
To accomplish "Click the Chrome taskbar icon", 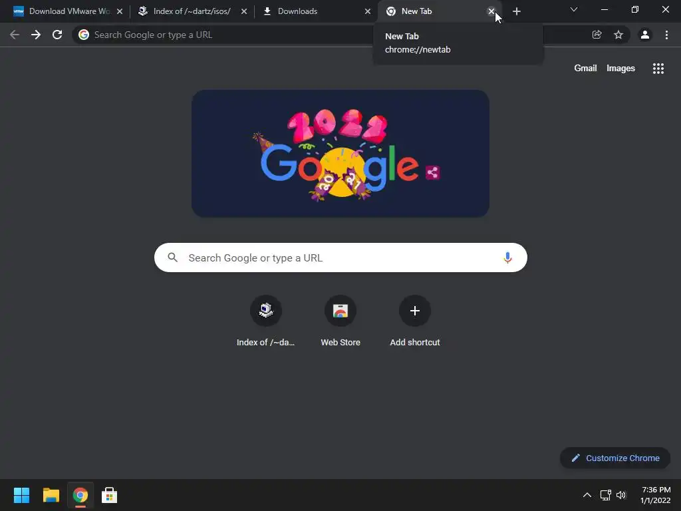I will coord(80,495).
